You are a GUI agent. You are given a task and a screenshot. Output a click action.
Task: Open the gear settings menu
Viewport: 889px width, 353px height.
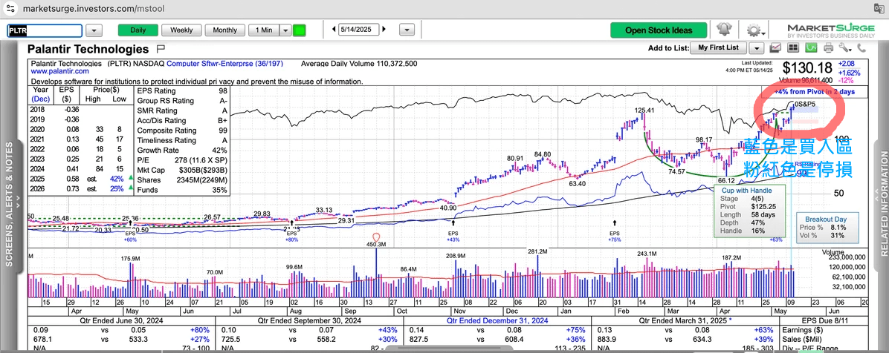[x=753, y=30]
